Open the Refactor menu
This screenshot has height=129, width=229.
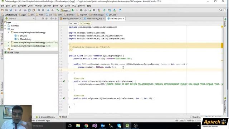click(x=47, y=6)
